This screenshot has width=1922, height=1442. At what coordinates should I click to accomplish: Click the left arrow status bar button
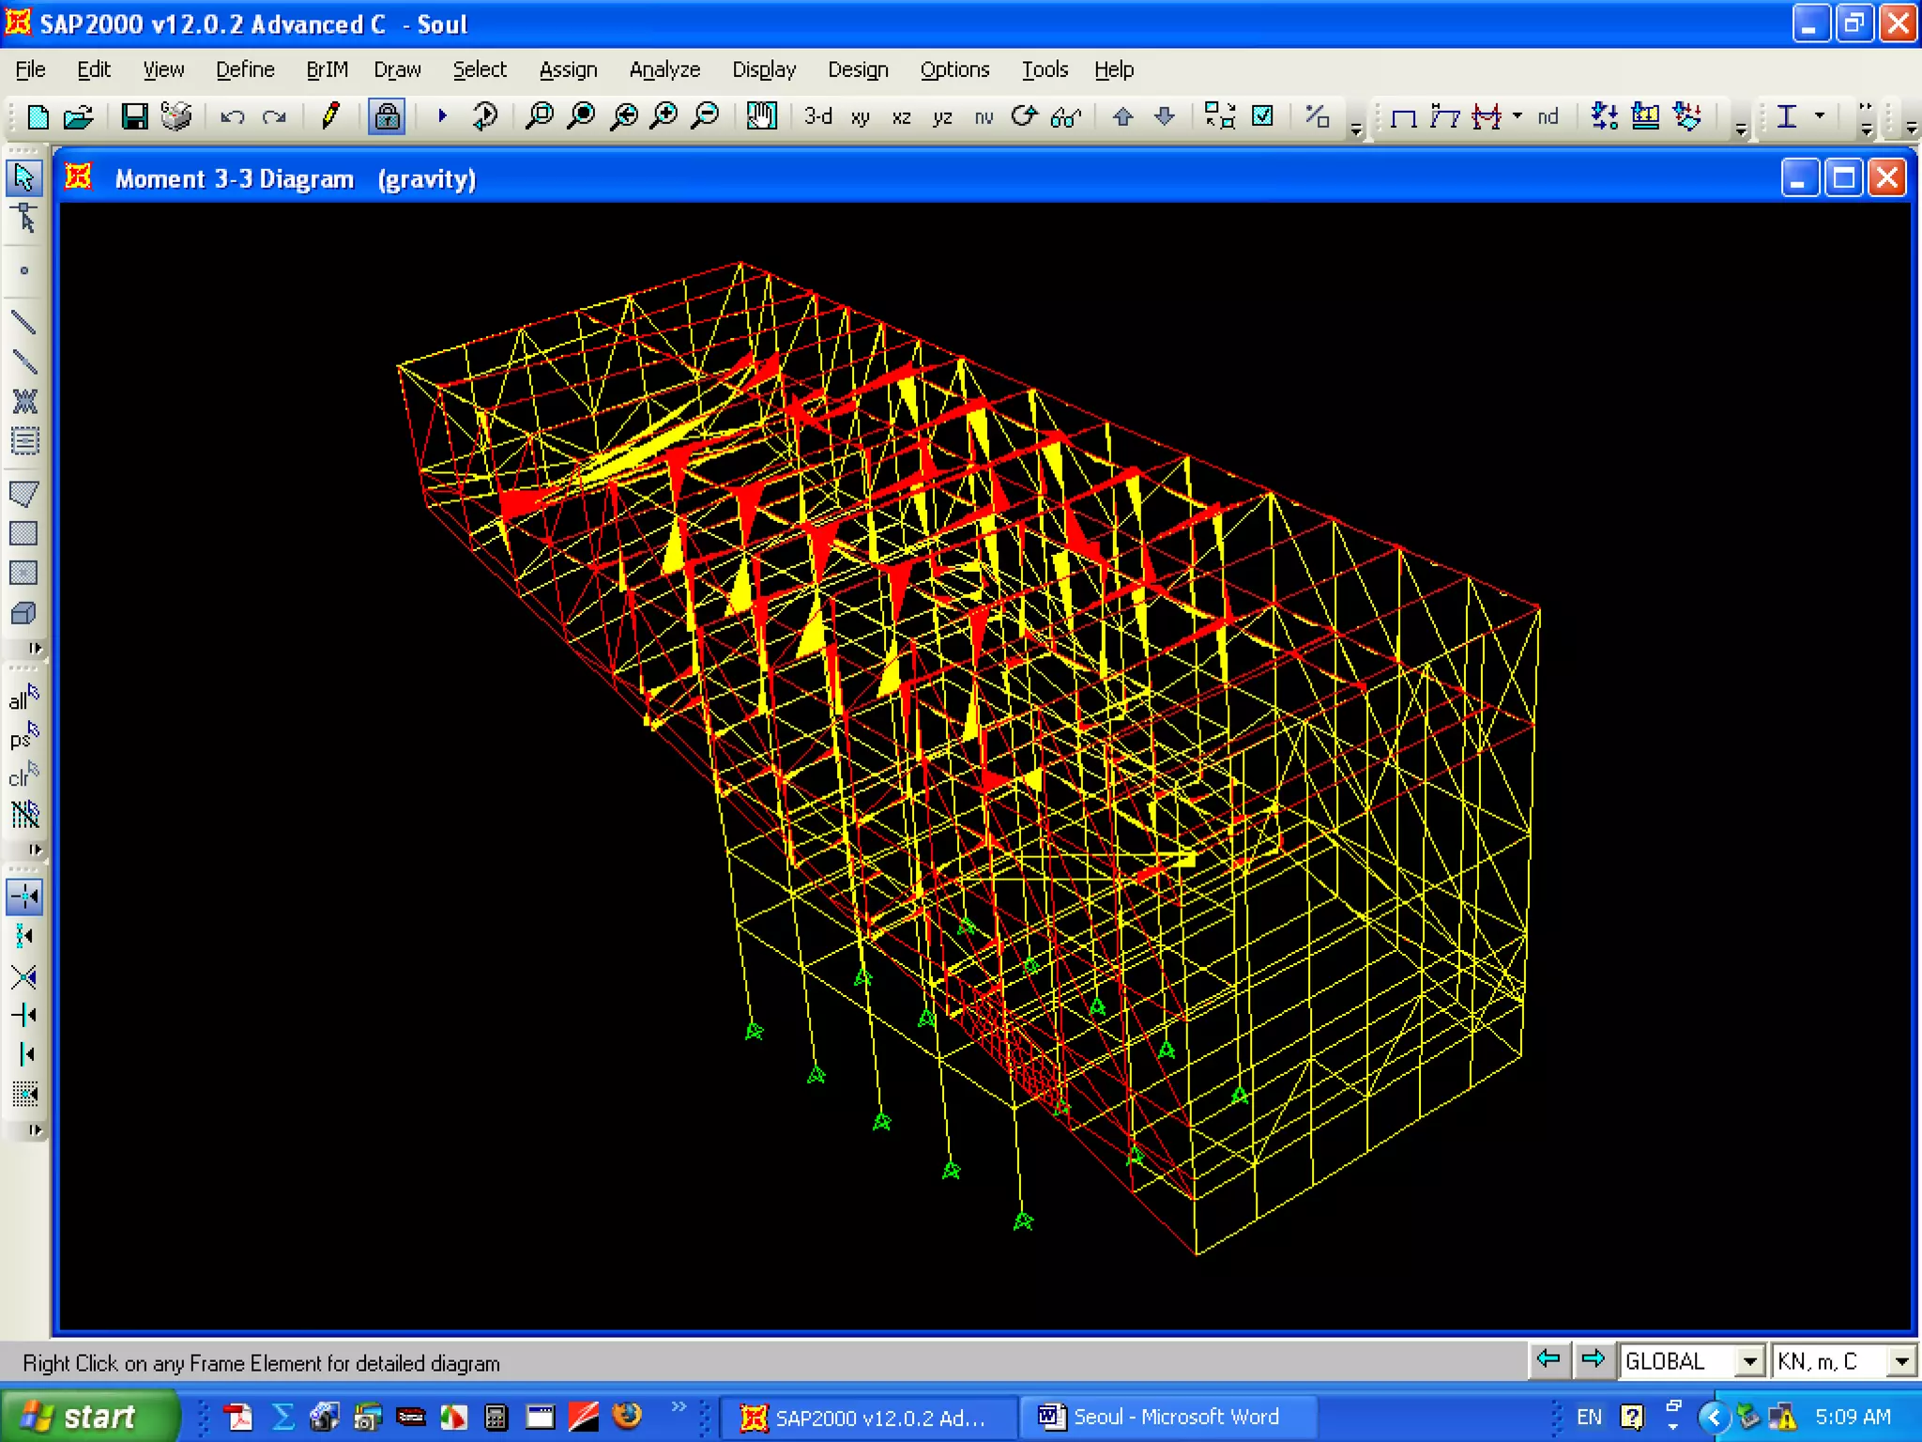point(1548,1359)
